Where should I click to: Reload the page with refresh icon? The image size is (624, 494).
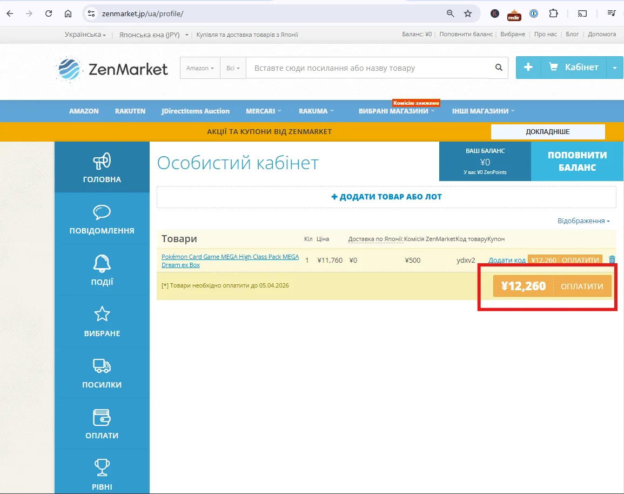(49, 14)
